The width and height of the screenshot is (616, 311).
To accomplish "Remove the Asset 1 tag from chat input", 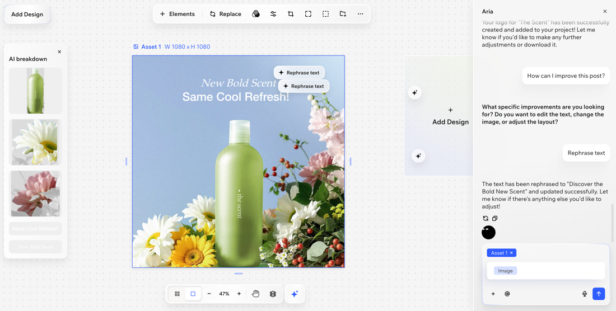I will coord(511,253).
